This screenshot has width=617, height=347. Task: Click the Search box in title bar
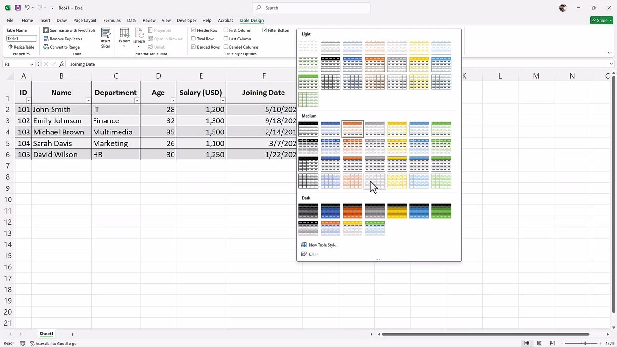(x=311, y=8)
